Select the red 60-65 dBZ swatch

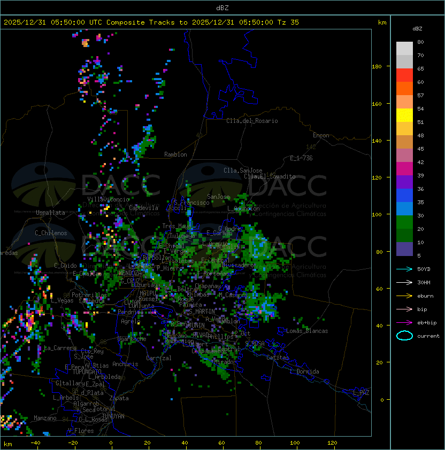pyautogui.click(x=404, y=75)
